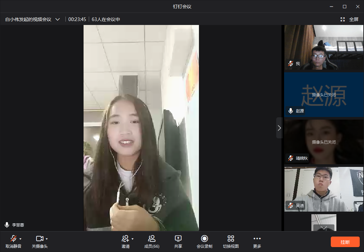Switch layout using 切换视图 icon

(231, 241)
